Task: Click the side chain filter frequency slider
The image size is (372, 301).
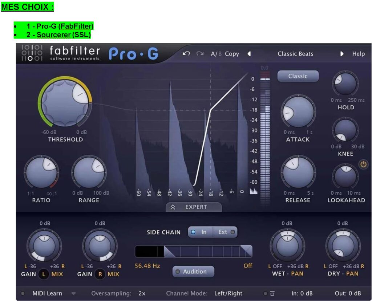Action: point(193,251)
